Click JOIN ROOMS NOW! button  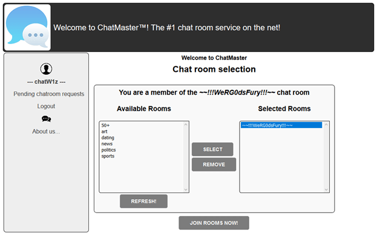(214, 223)
